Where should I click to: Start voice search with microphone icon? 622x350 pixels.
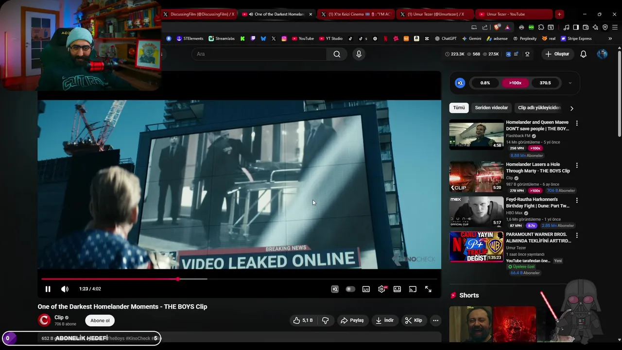(x=359, y=54)
